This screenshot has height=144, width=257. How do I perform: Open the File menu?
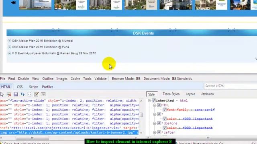pos(3,78)
